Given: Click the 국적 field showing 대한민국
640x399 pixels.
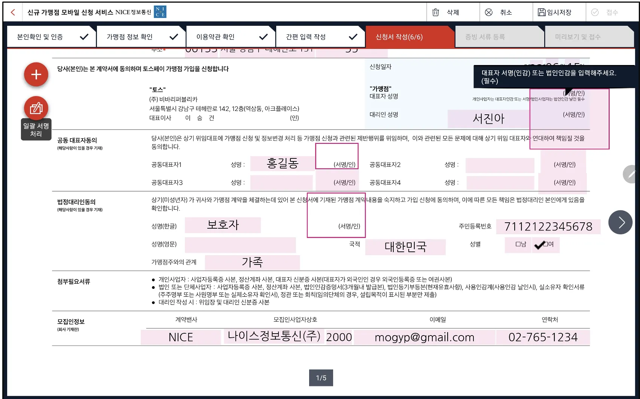Looking at the screenshot, I should click(405, 247).
